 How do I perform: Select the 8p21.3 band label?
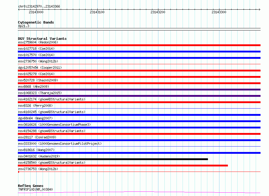click(x=24, y=26)
